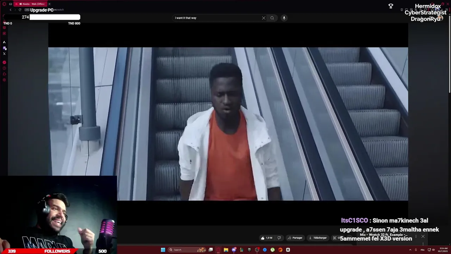The width and height of the screenshot is (451, 254).
Task: Open the Opera GX main menu logo
Action: coord(4,4)
